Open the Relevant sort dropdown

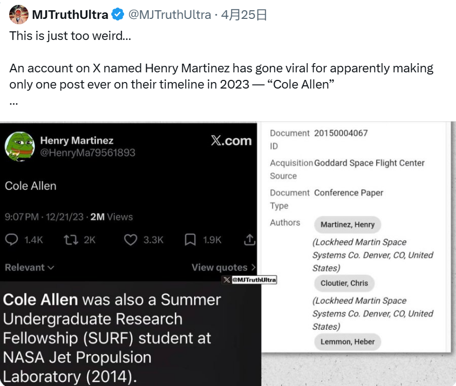pos(29,267)
